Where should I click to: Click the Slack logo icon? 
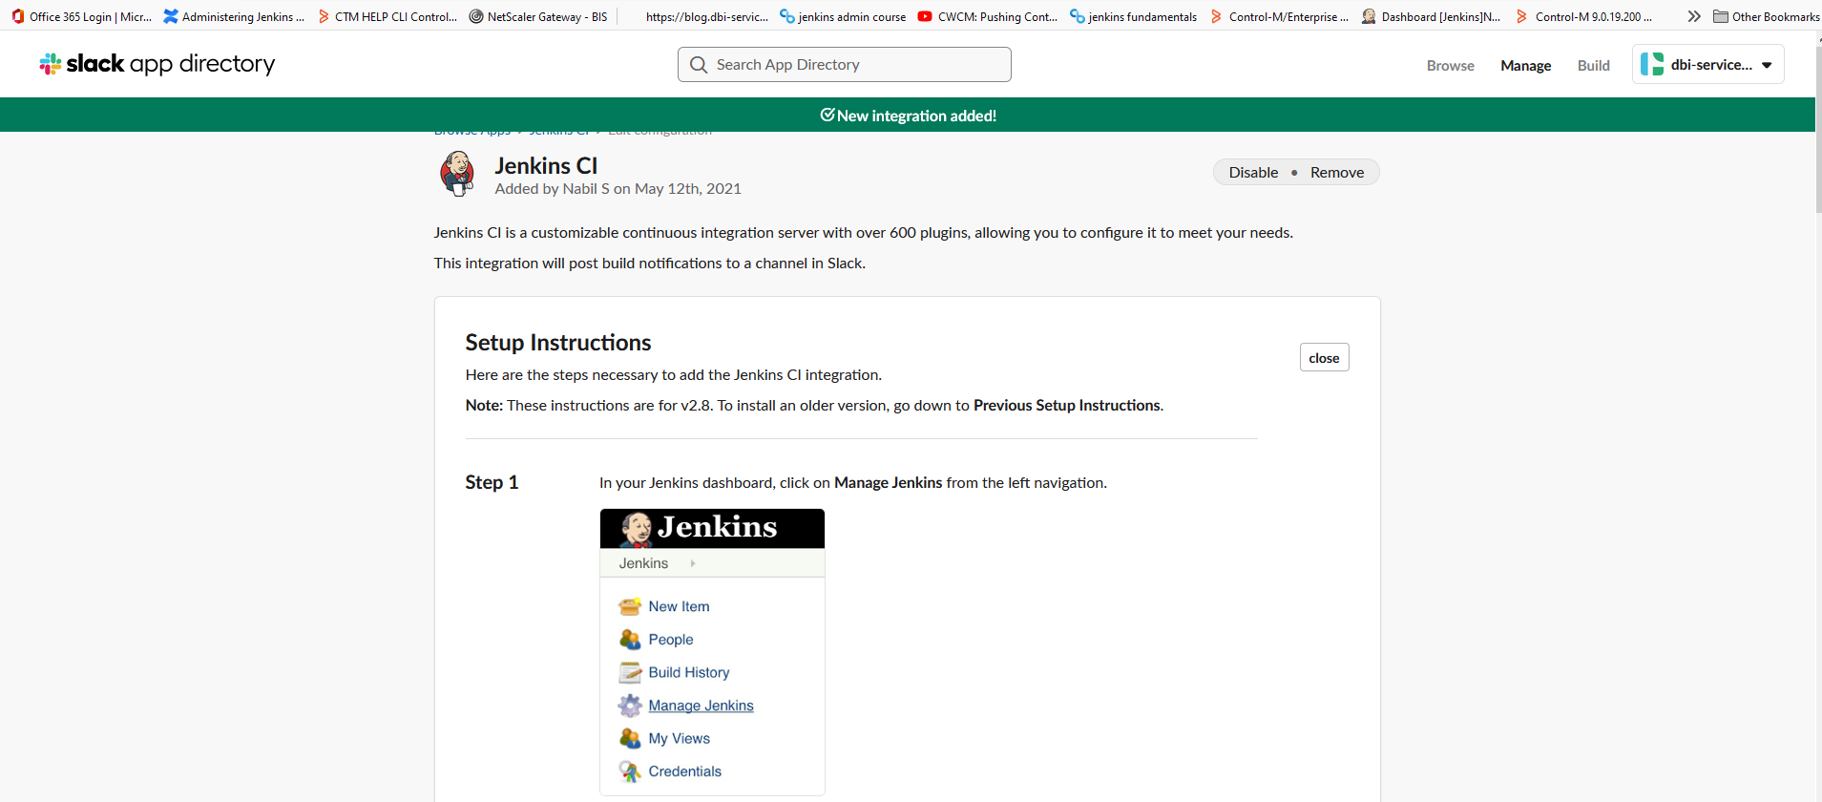51,64
